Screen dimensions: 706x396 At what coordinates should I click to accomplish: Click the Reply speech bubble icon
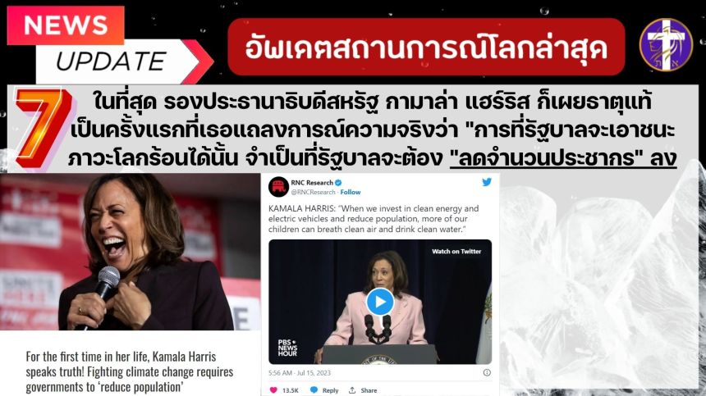pyautogui.click(x=314, y=389)
